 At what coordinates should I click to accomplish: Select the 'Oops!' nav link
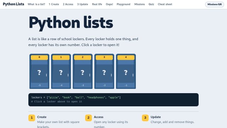pyautogui.click(x=109, y=4)
